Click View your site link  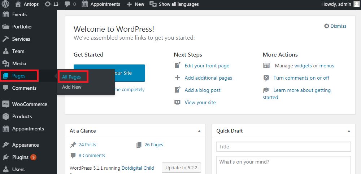coord(200,102)
